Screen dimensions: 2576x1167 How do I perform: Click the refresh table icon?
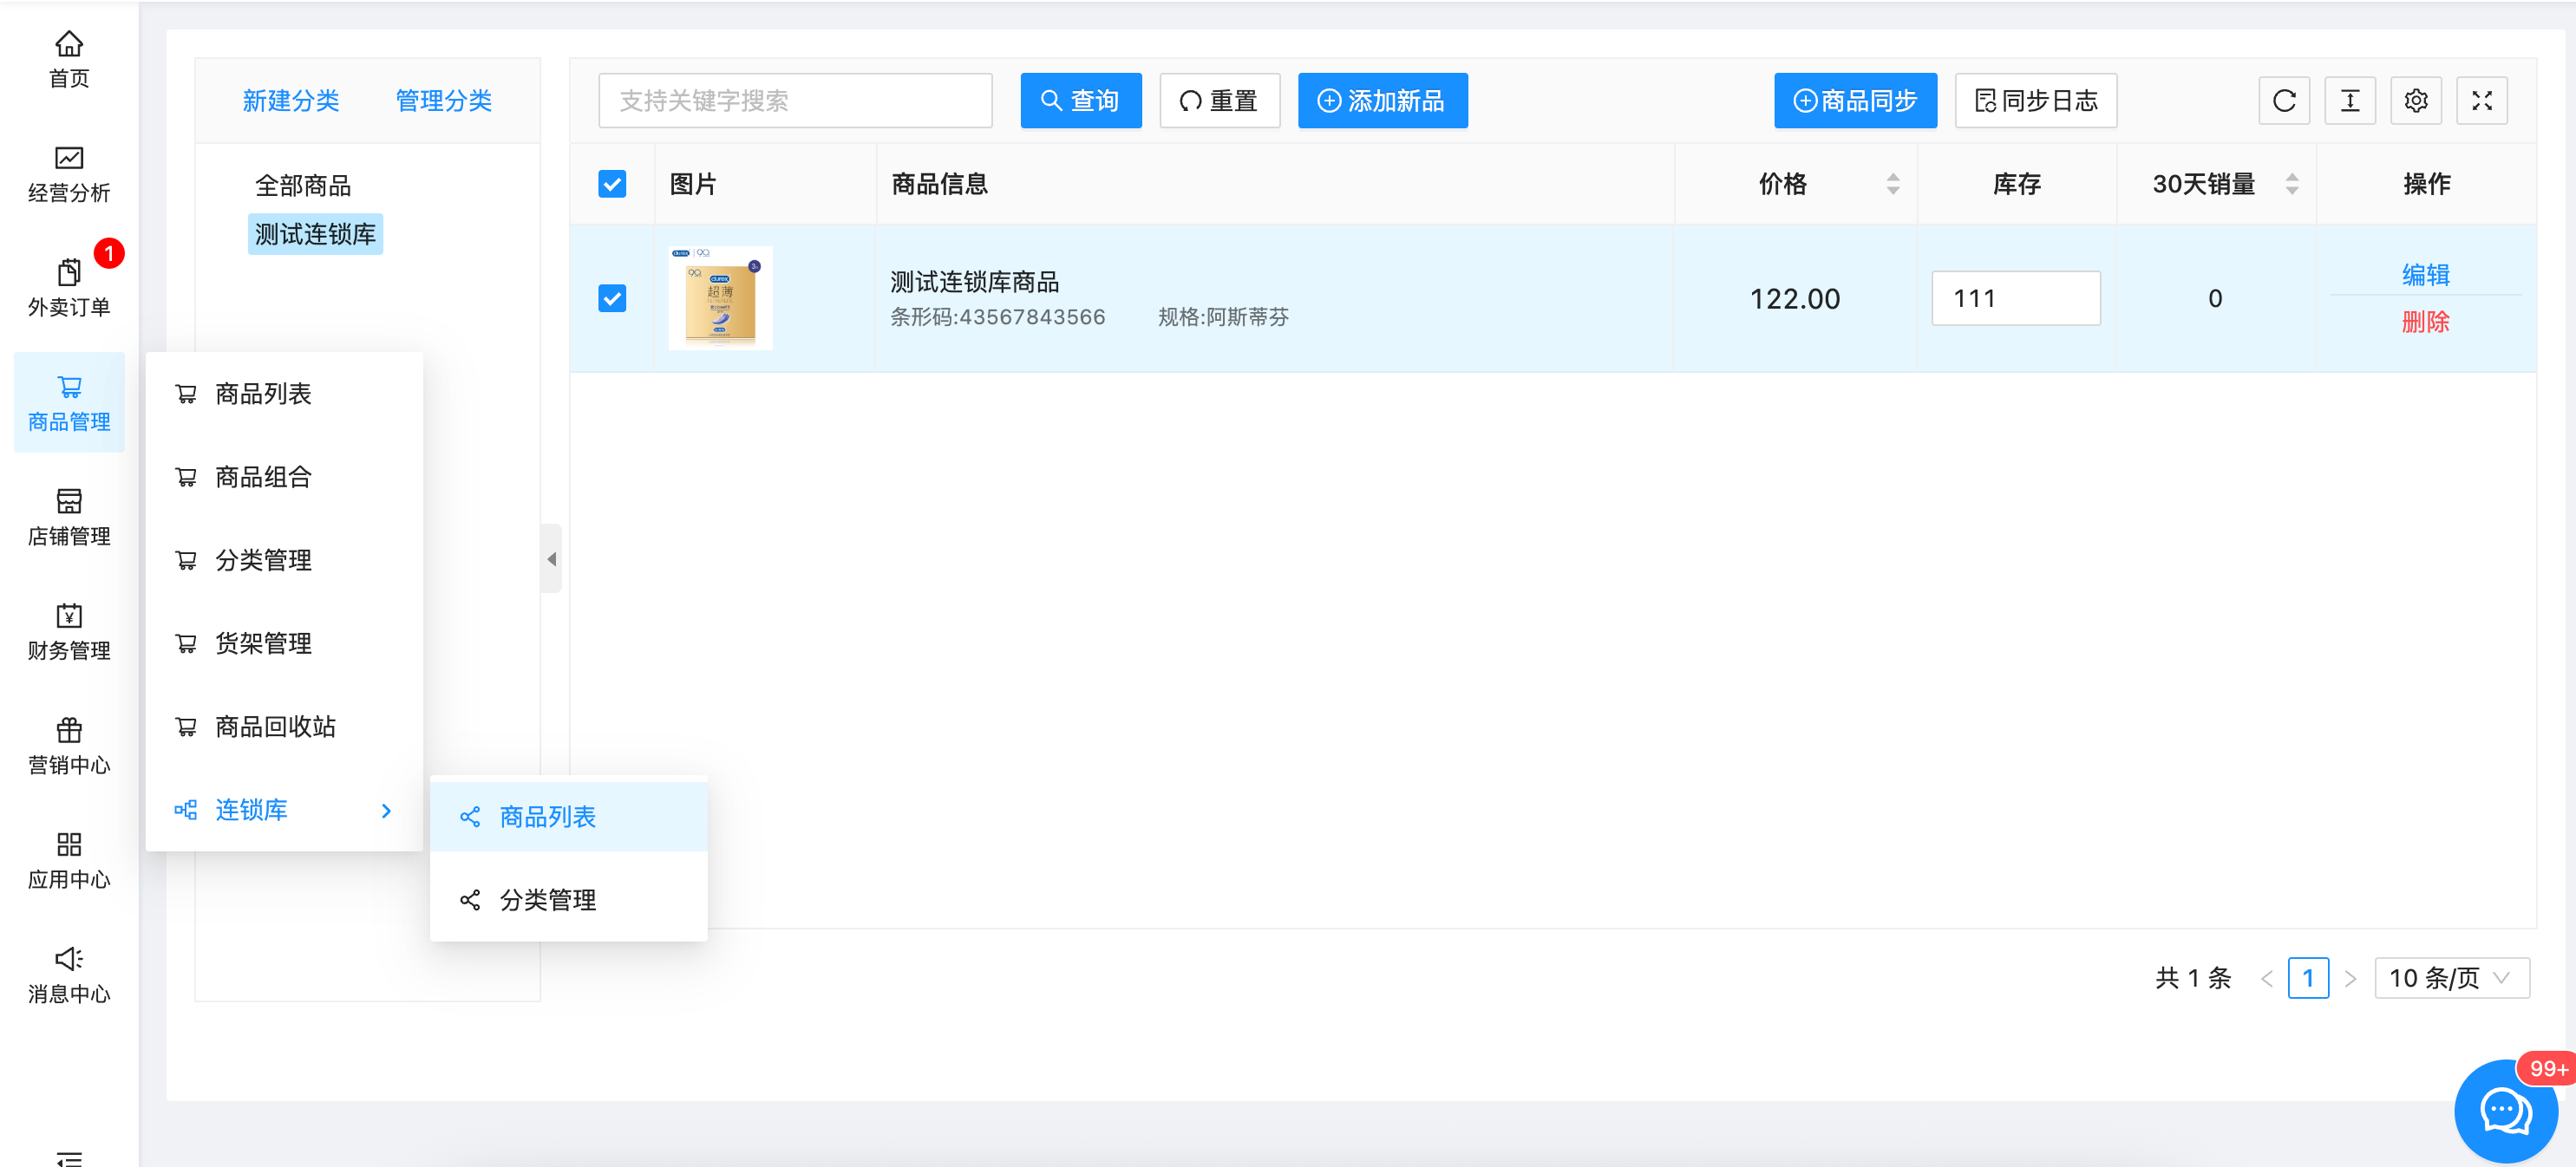2283,101
